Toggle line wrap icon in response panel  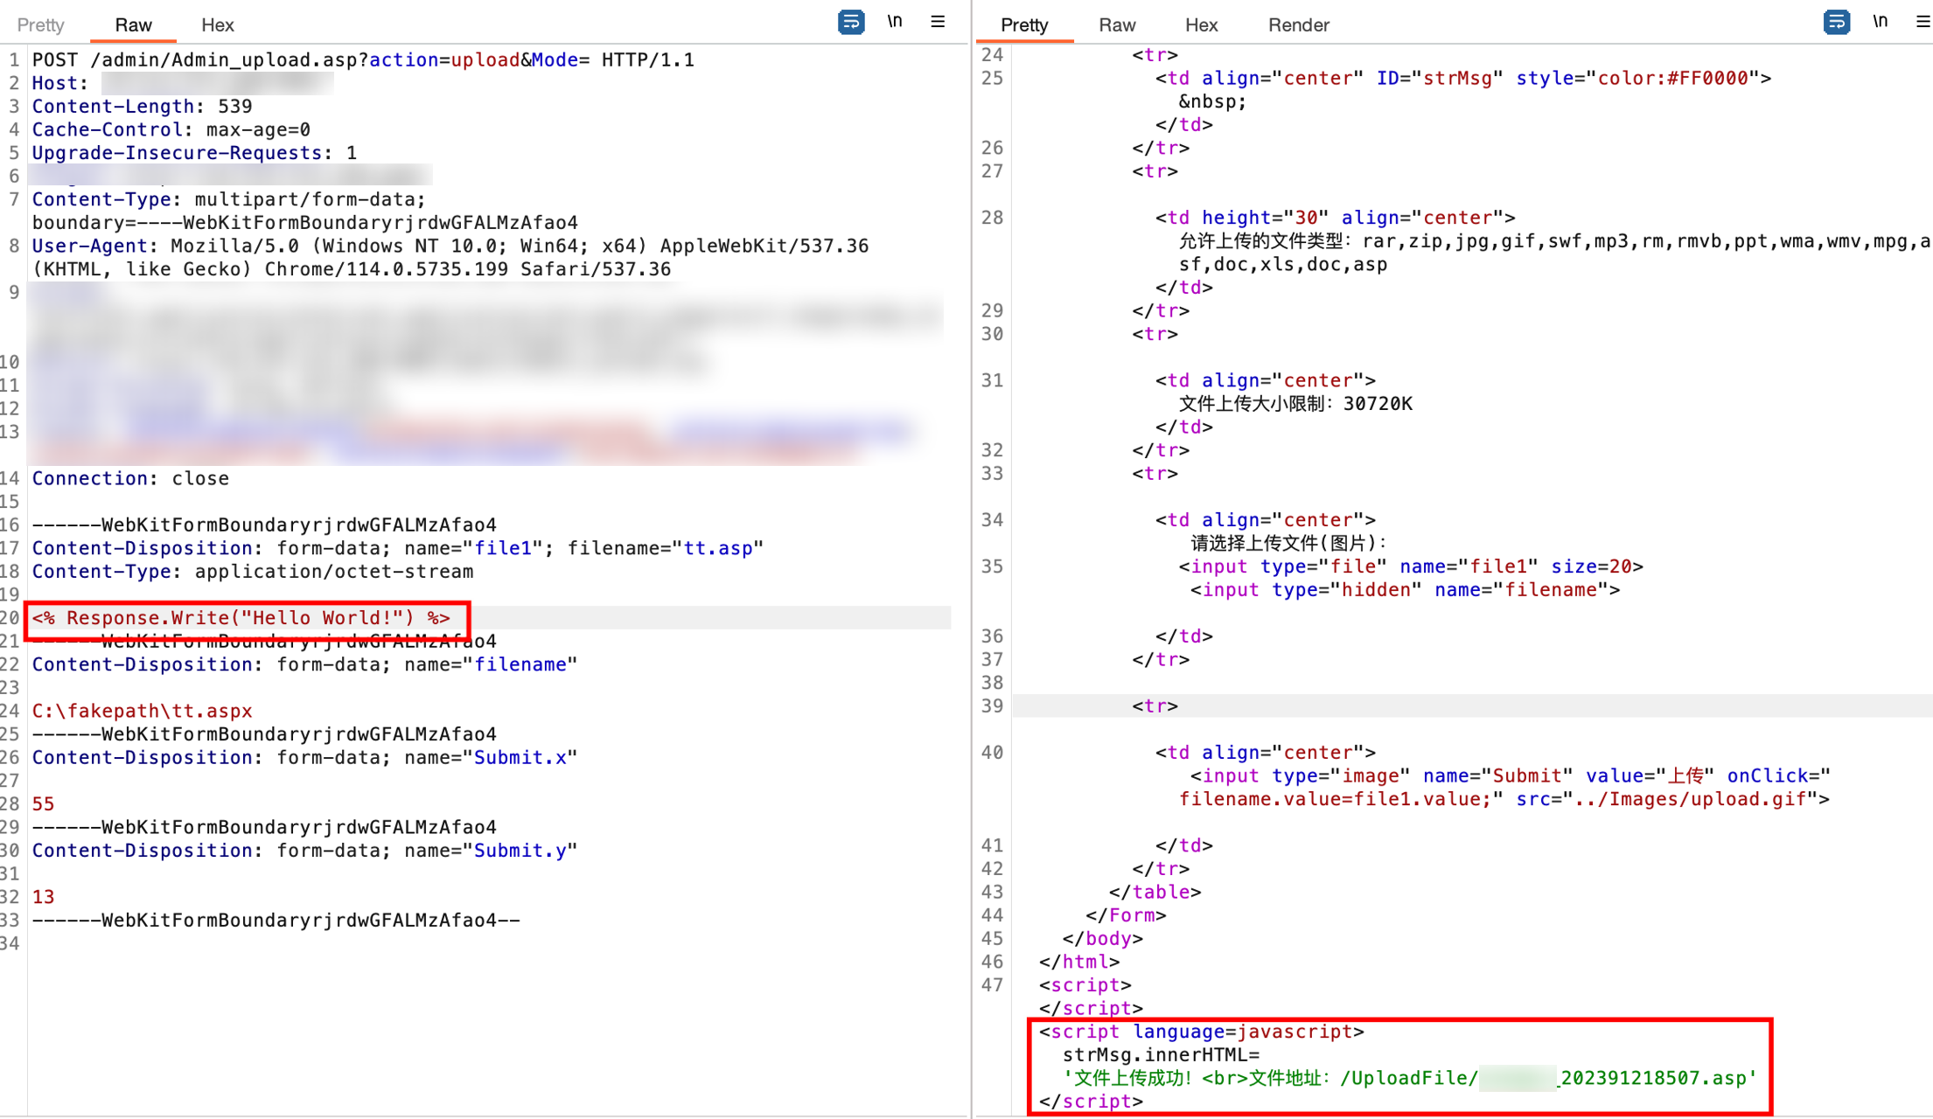tap(1836, 22)
